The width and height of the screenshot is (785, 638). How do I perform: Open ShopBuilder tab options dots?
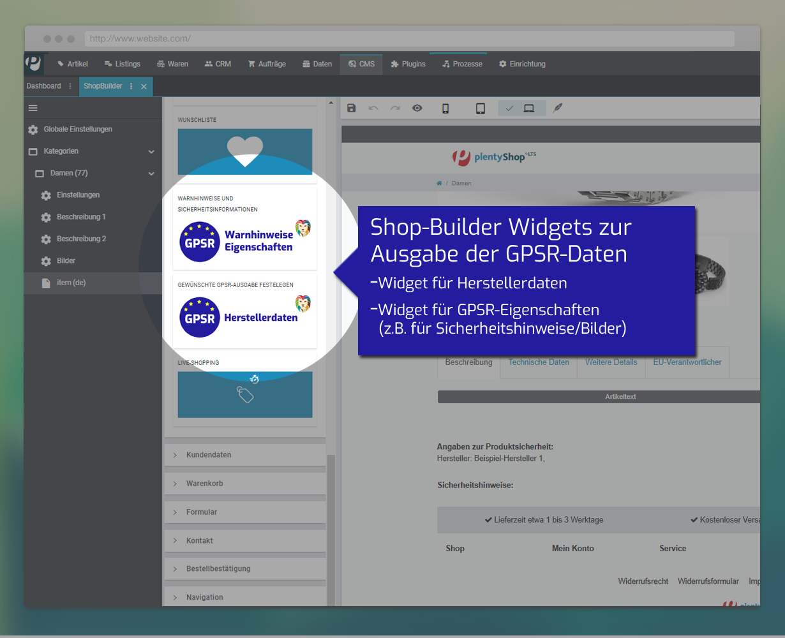(x=131, y=86)
